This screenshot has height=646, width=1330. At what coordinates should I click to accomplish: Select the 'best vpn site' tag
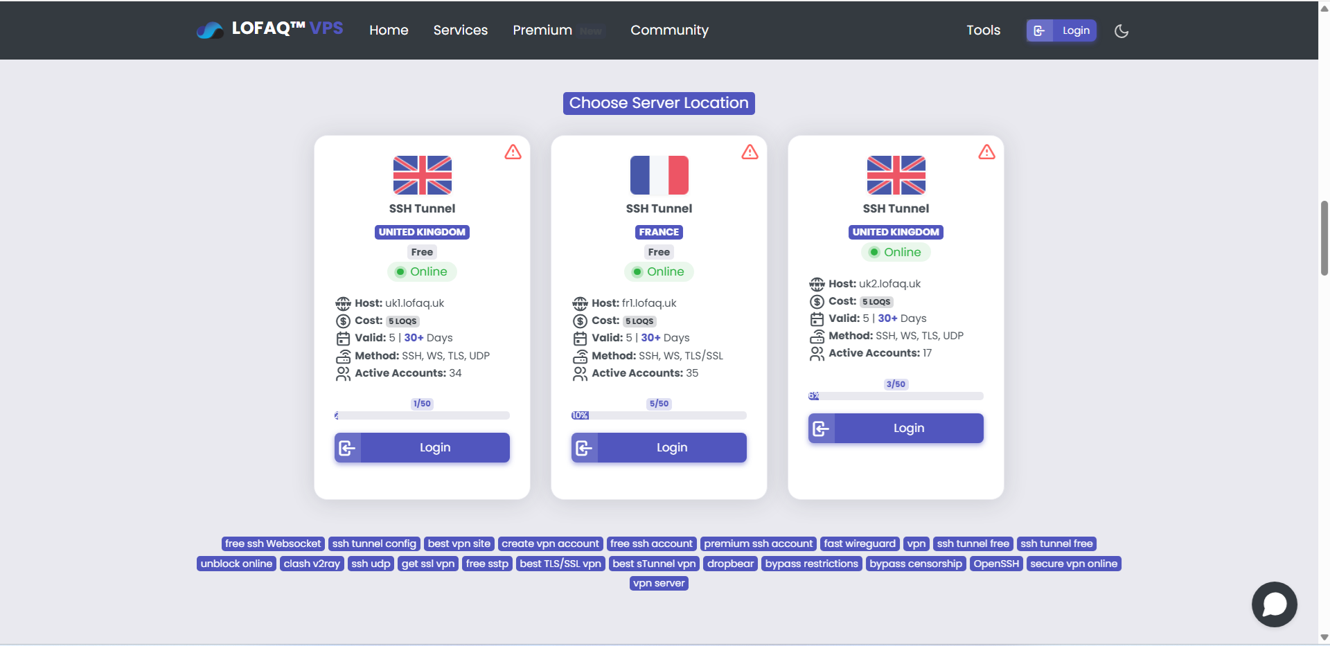pyautogui.click(x=459, y=544)
